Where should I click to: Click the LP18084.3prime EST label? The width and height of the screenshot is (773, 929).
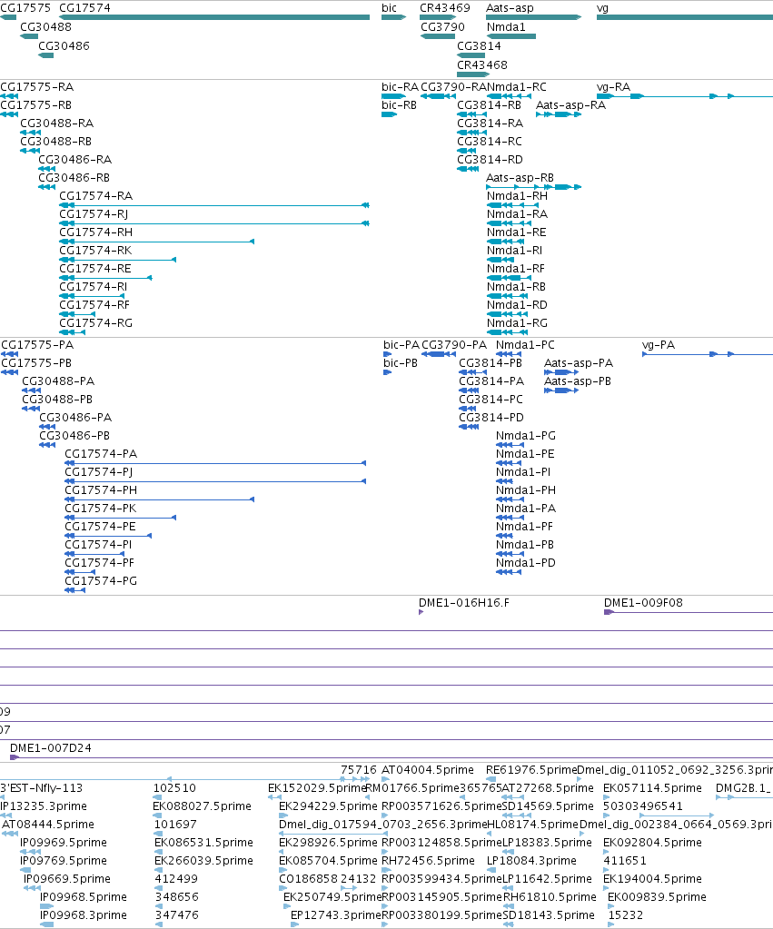pos(531,861)
